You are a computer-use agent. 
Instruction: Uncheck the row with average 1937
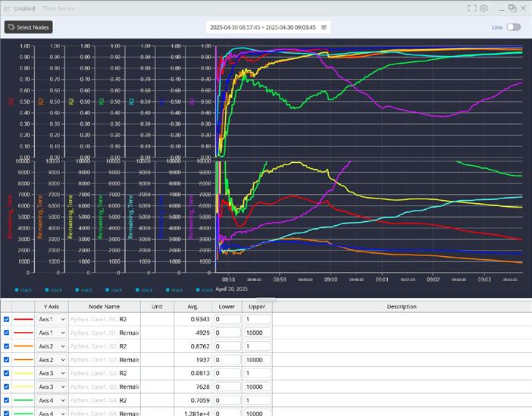point(7,360)
